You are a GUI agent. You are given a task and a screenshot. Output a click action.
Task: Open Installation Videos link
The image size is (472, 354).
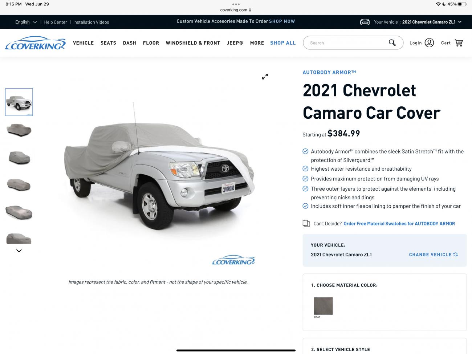tap(91, 22)
